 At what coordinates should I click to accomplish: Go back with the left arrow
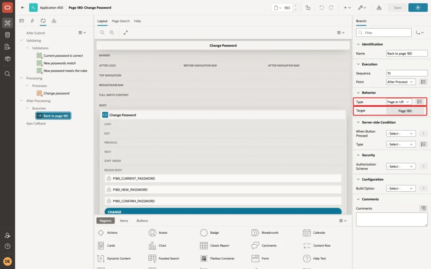click(23, 8)
